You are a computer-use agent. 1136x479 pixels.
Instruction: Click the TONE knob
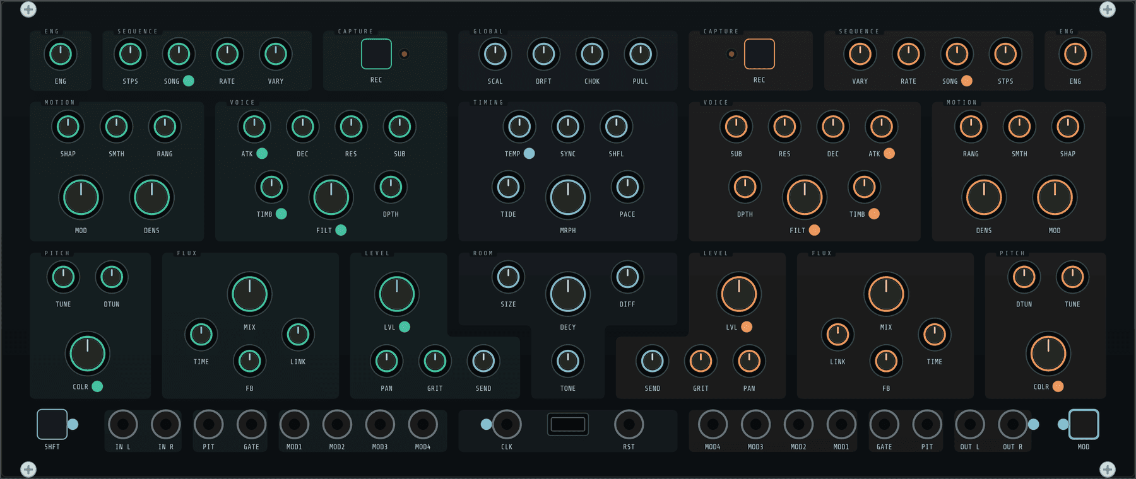pos(568,361)
